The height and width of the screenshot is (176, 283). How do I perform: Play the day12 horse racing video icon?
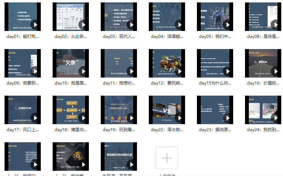[179, 71]
